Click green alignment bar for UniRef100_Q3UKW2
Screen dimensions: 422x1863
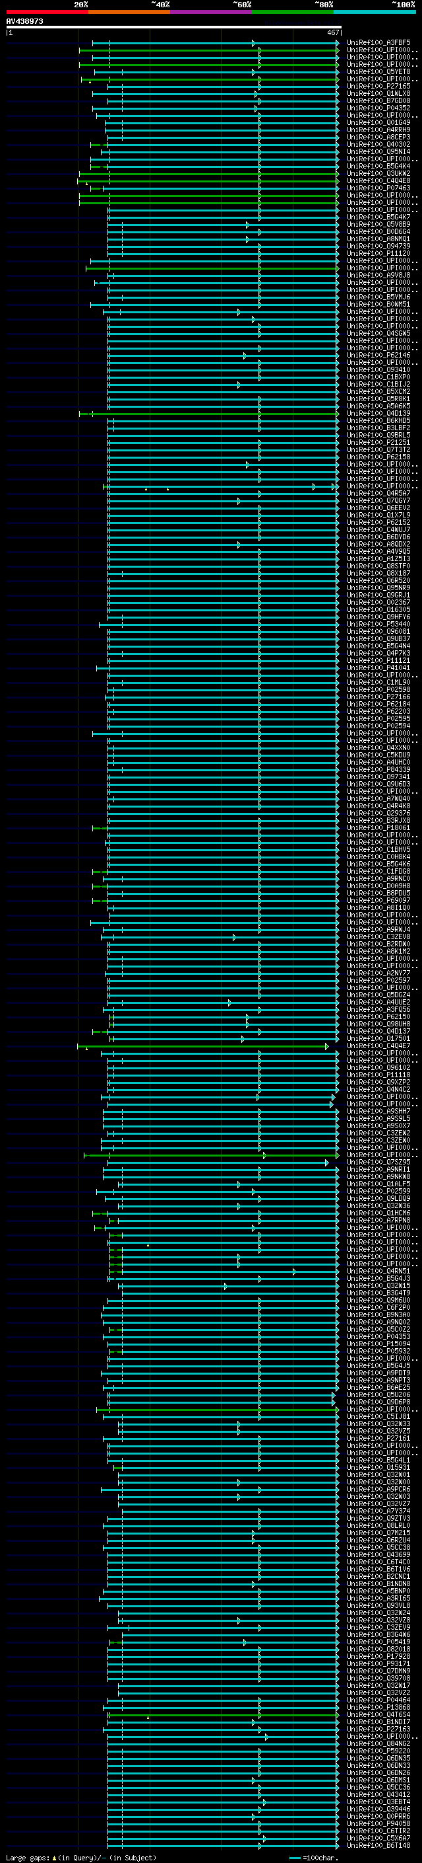(209, 174)
